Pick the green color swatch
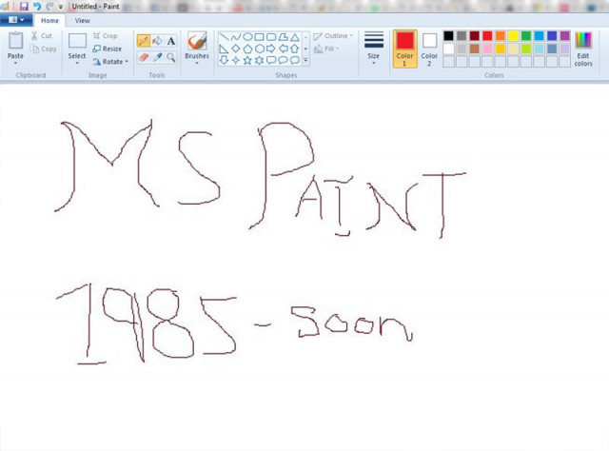This screenshot has height=451, width=609. point(526,36)
